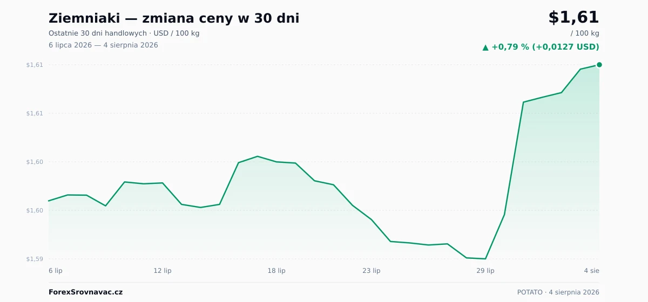
Task: Click the chart title Ziemniaki — zmiana ceny
Action: pos(174,18)
